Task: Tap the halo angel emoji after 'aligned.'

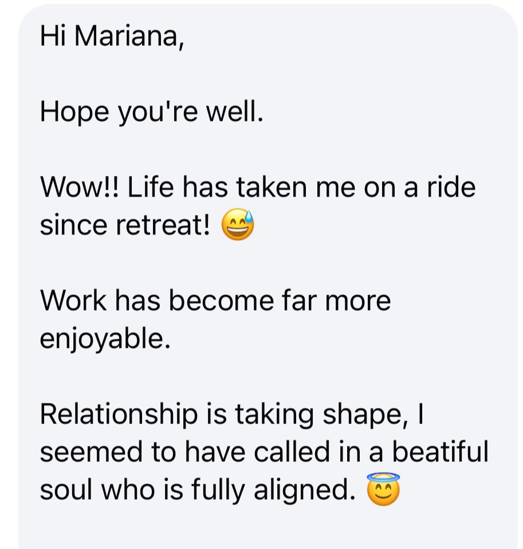Action: tap(383, 489)
